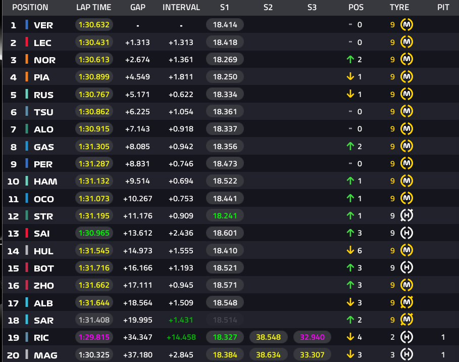Click ALB's used medium tyre icon
Screen dimensions: 459x362
click(x=406, y=302)
